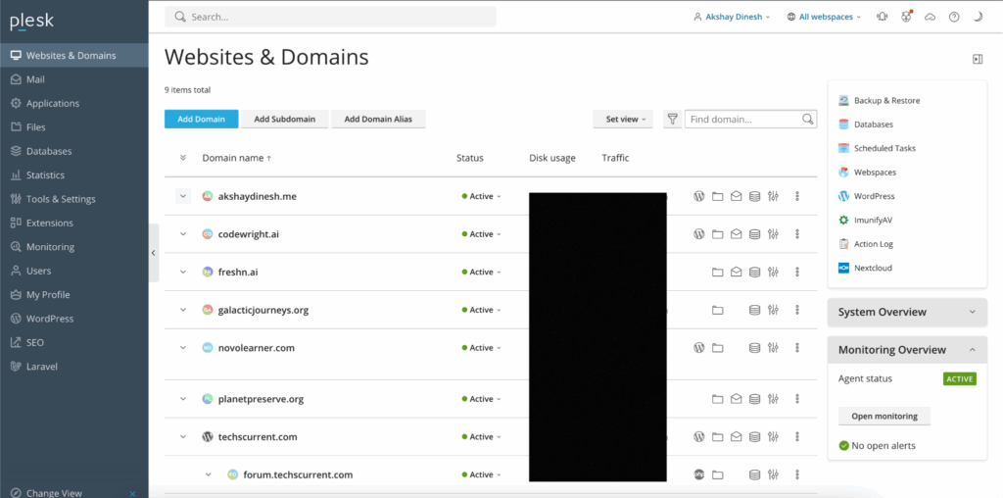Open the galacticjourneys.org domain name
Screen dimensions: 1003x498
pyautogui.click(x=263, y=310)
